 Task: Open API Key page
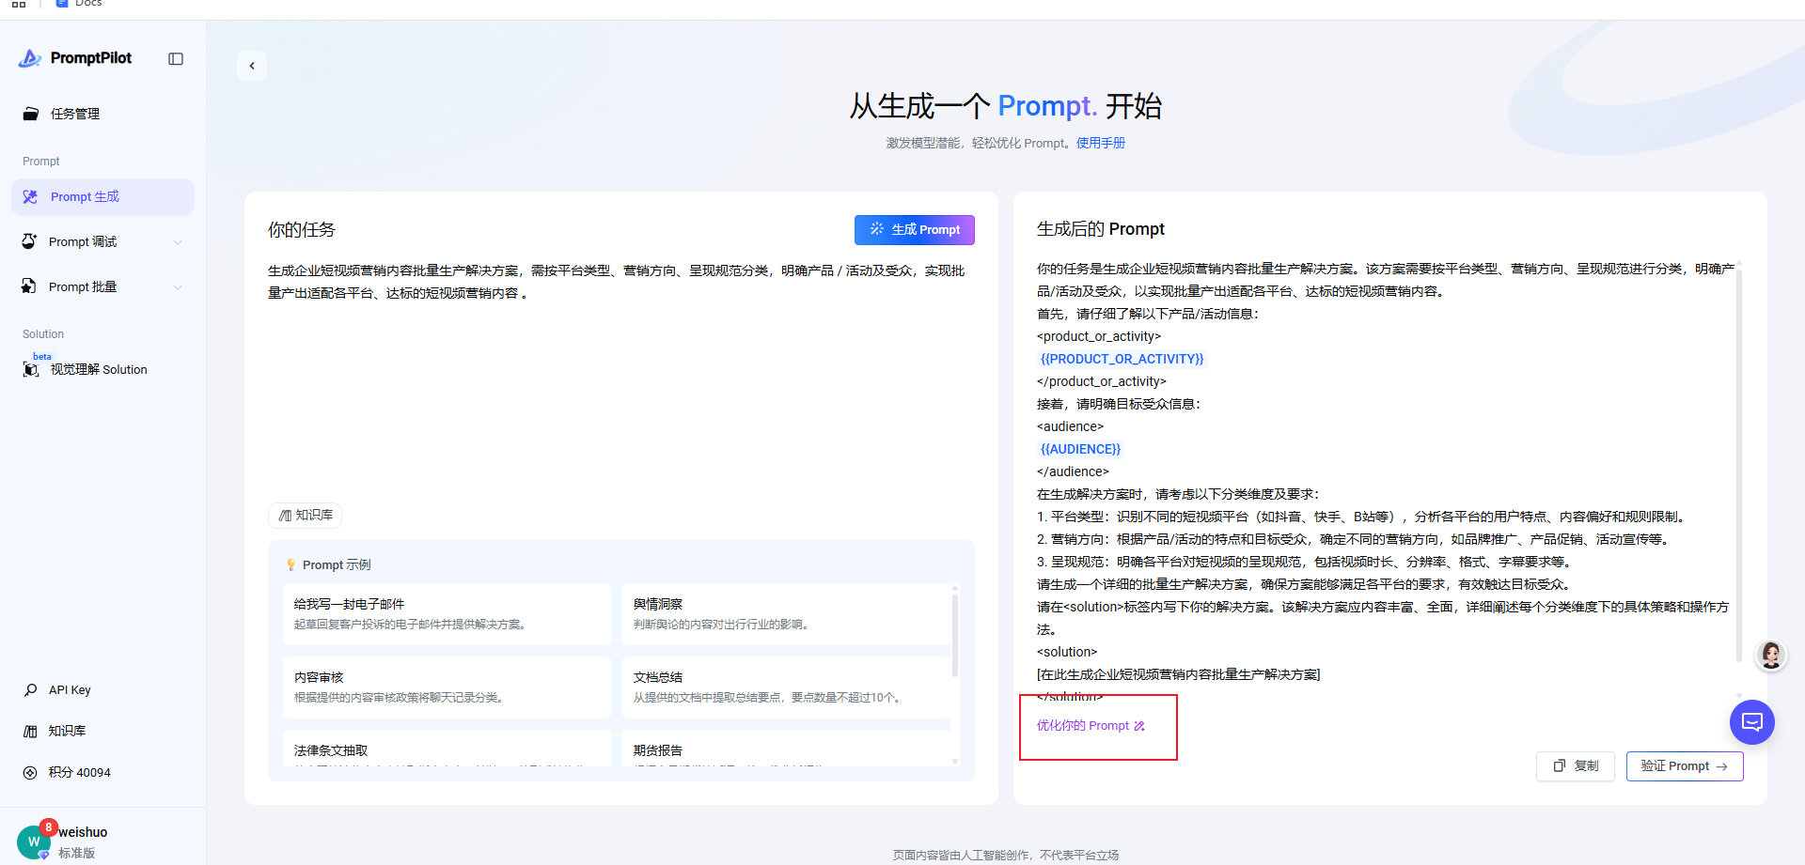point(70,690)
